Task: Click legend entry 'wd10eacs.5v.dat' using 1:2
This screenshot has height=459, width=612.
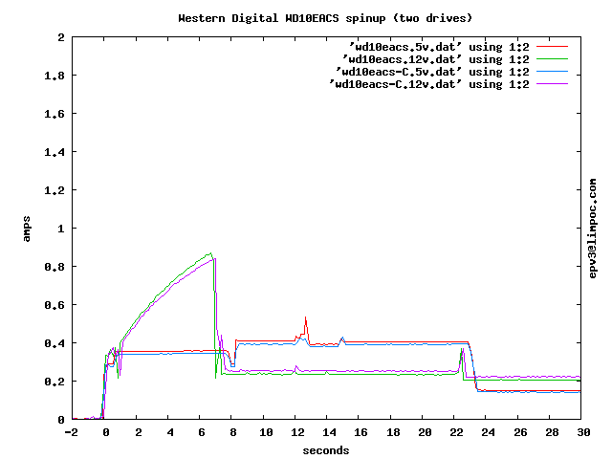Action: click(439, 47)
